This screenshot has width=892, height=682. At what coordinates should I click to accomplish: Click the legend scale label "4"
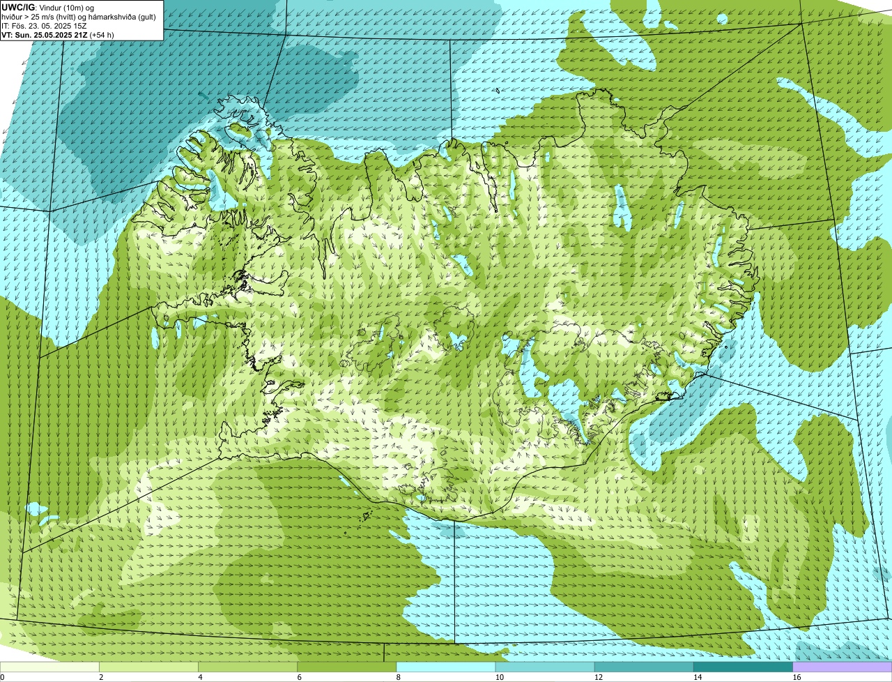click(x=200, y=677)
